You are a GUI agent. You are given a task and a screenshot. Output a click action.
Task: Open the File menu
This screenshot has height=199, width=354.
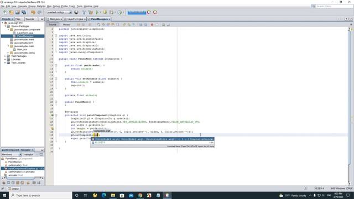[3, 6]
